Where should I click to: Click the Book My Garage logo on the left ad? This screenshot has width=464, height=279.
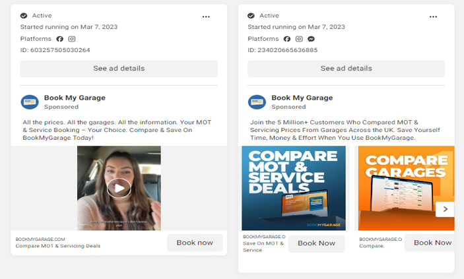tap(30, 102)
